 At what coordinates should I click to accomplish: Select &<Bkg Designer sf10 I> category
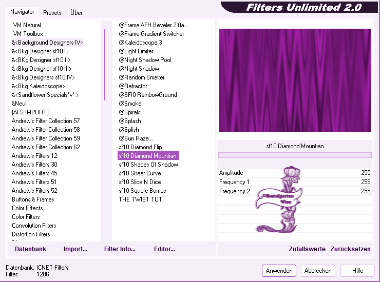click(40, 51)
